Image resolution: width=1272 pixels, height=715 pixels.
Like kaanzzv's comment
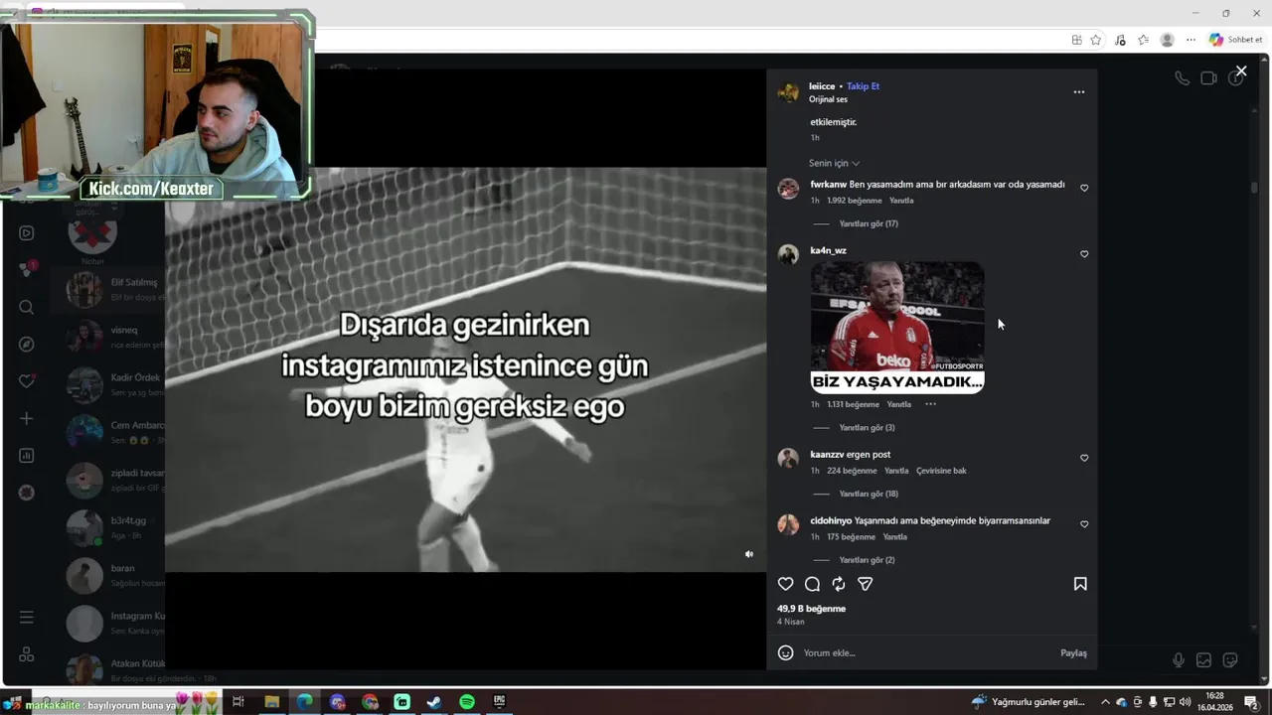point(1084,458)
